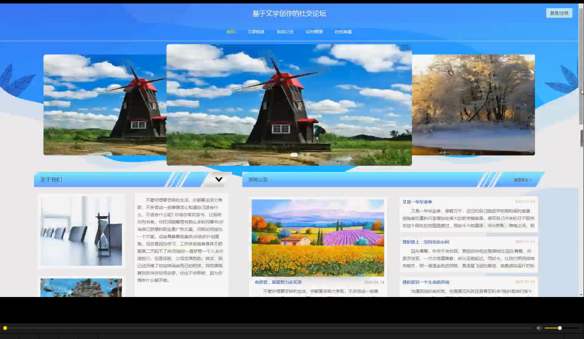Image resolution: width=584 pixels, height=339 pixels.
Task: Open the 后台管理 menu item
Action: coord(314,32)
